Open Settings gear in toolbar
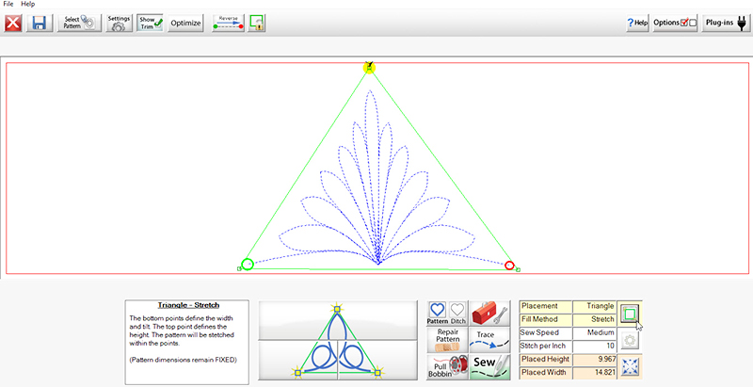 click(x=119, y=23)
